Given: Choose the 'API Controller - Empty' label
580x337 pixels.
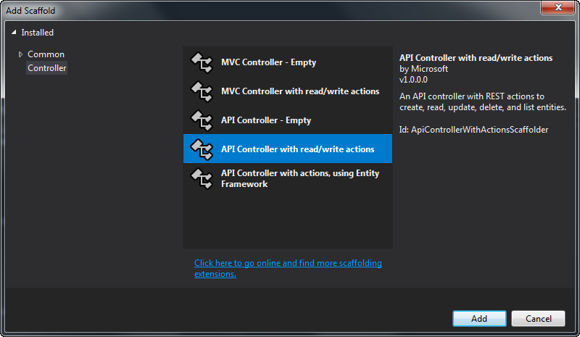Looking at the screenshot, I should (x=265, y=120).
